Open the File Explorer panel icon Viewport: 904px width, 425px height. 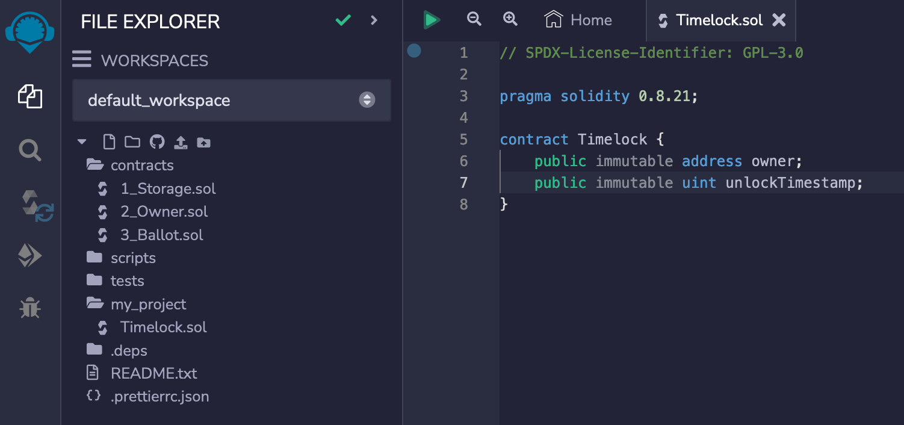(x=29, y=97)
